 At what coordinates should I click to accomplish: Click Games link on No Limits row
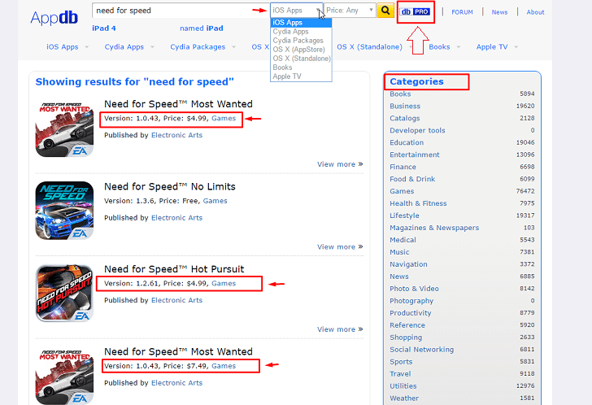215,201
